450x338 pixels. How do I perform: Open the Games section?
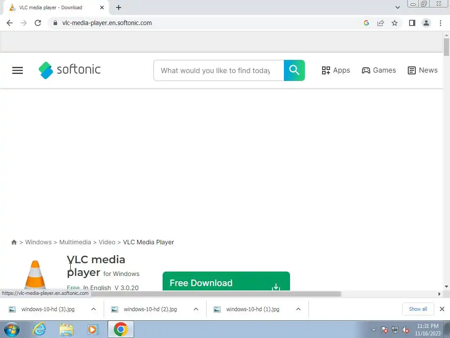point(379,70)
